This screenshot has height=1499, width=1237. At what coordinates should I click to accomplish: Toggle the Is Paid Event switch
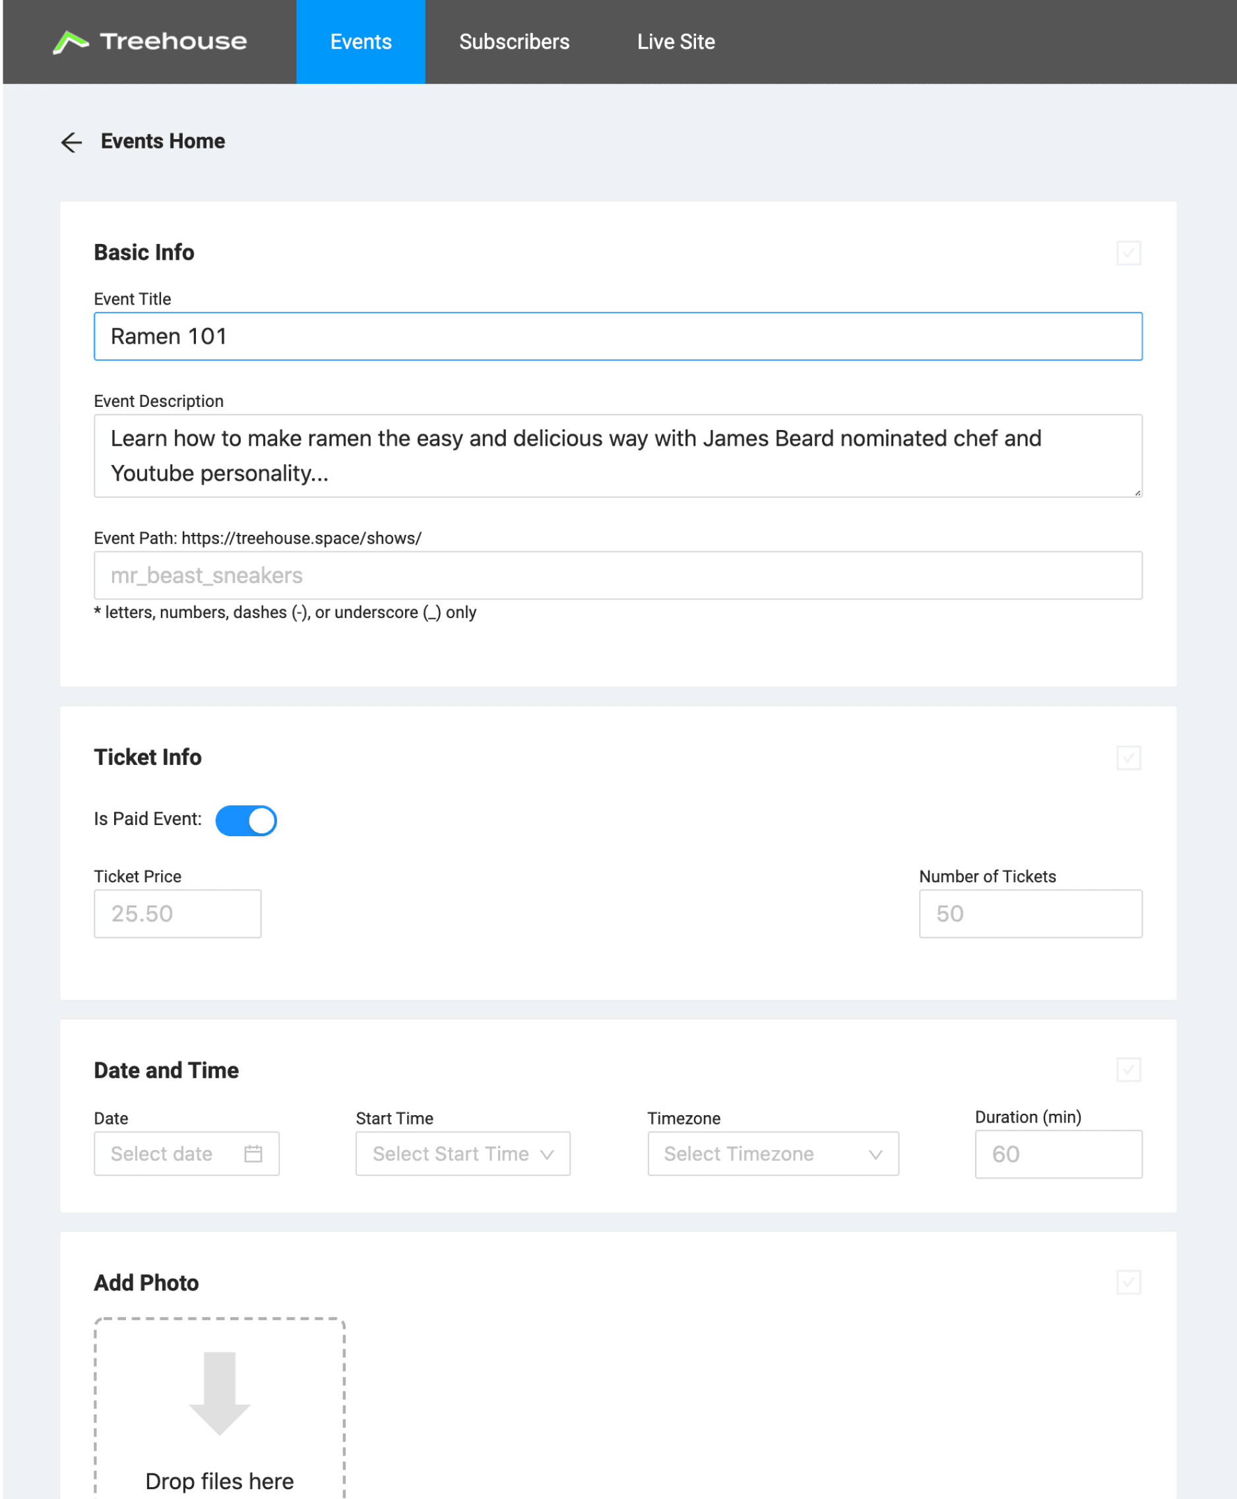coord(246,820)
